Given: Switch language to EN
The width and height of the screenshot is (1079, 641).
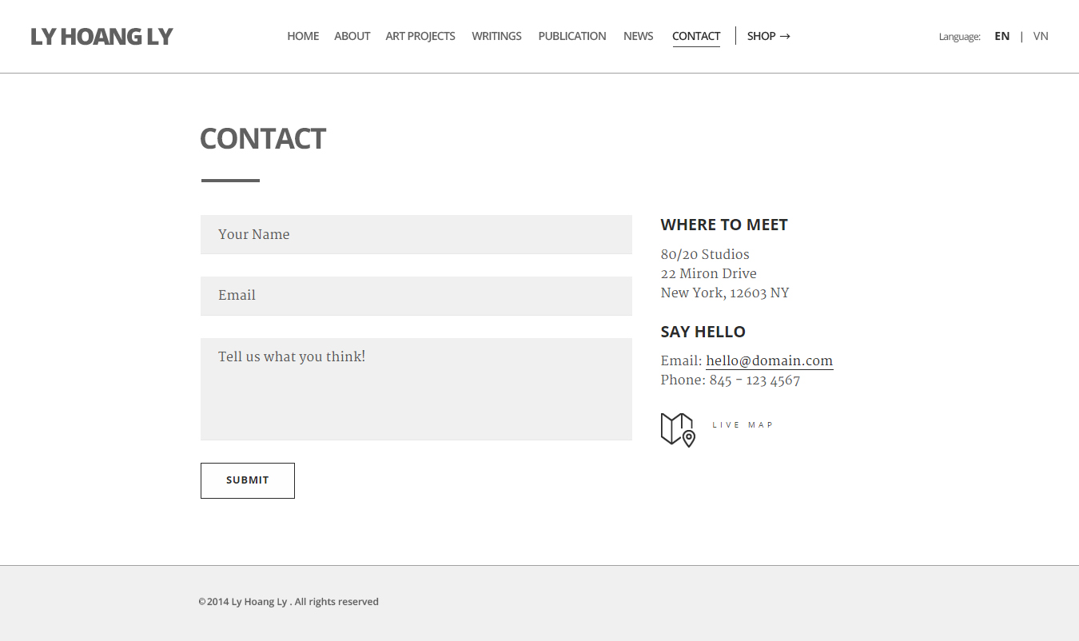Looking at the screenshot, I should pos(1002,36).
